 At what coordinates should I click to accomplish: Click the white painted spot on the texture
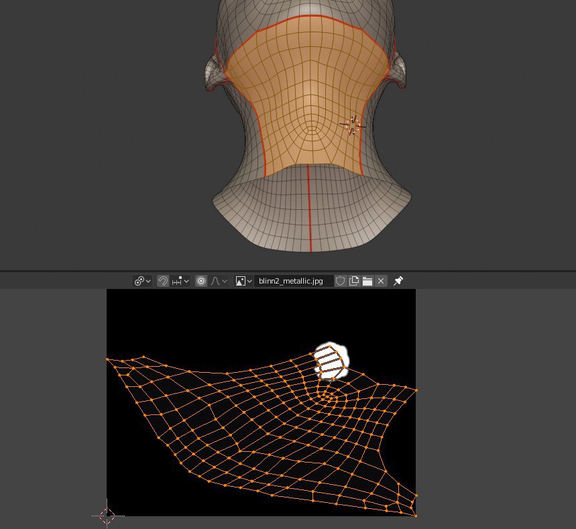[331, 361]
